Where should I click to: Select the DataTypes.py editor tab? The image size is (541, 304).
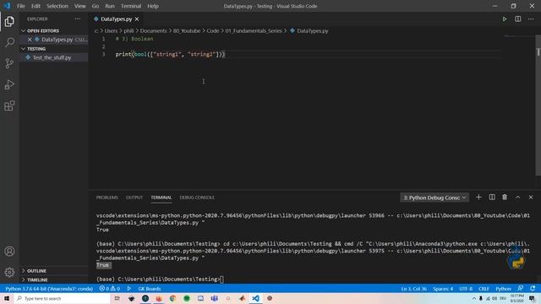pyautogui.click(x=117, y=19)
